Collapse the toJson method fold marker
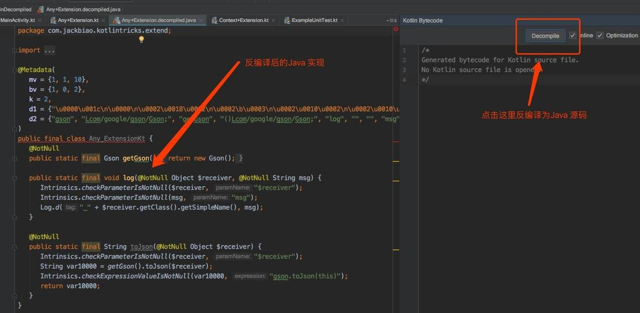The height and width of the screenshot is (313, 640). point(14,247)
